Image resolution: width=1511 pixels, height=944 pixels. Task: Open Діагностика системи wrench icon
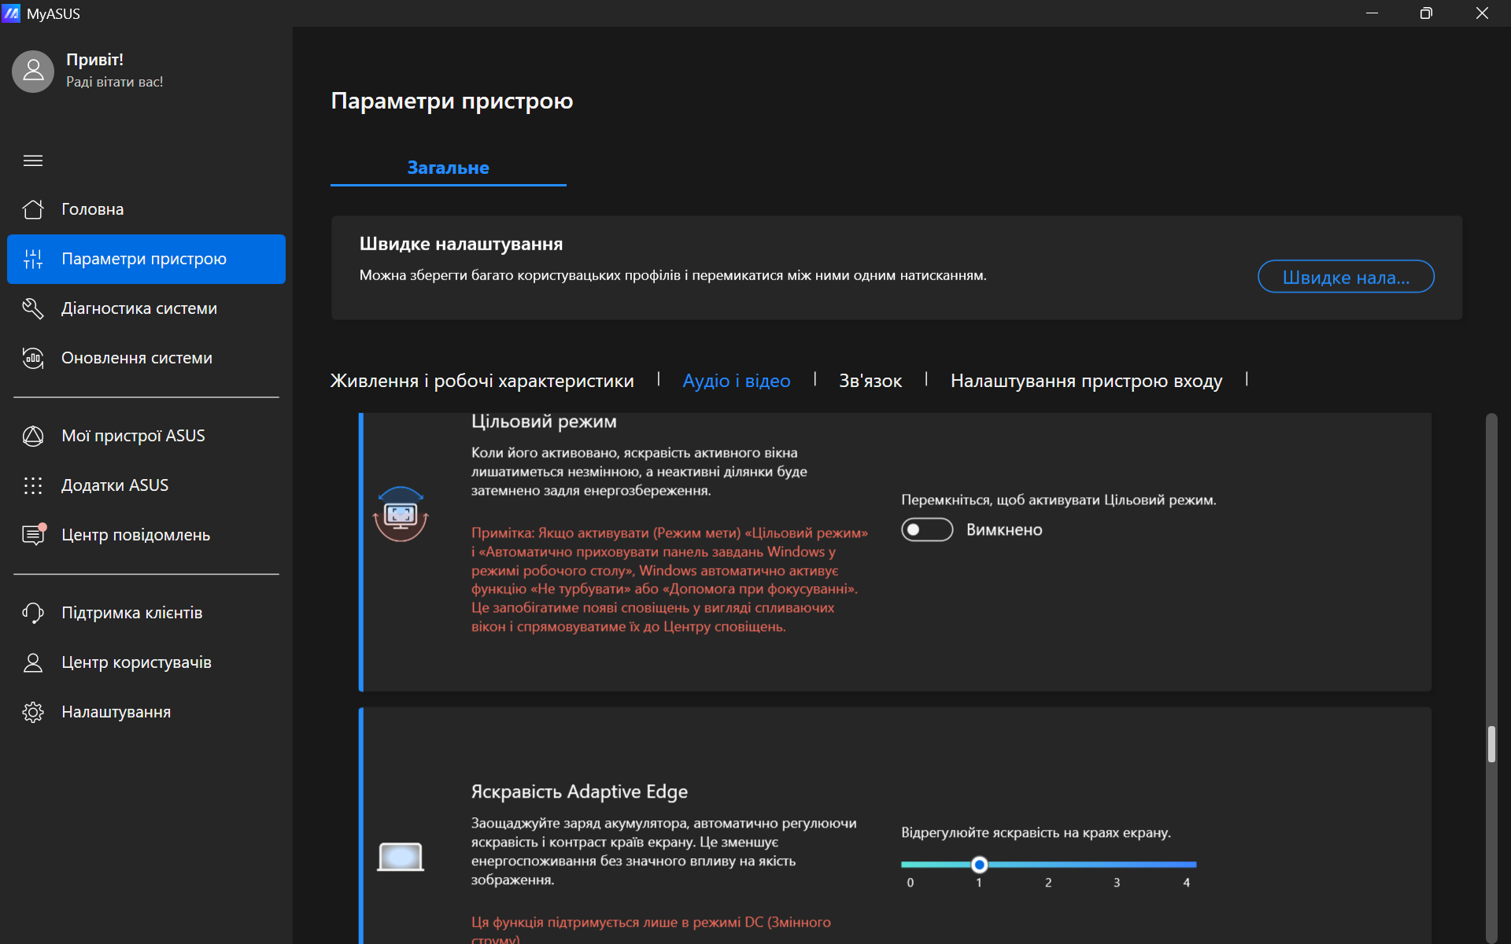pos(33,308)
